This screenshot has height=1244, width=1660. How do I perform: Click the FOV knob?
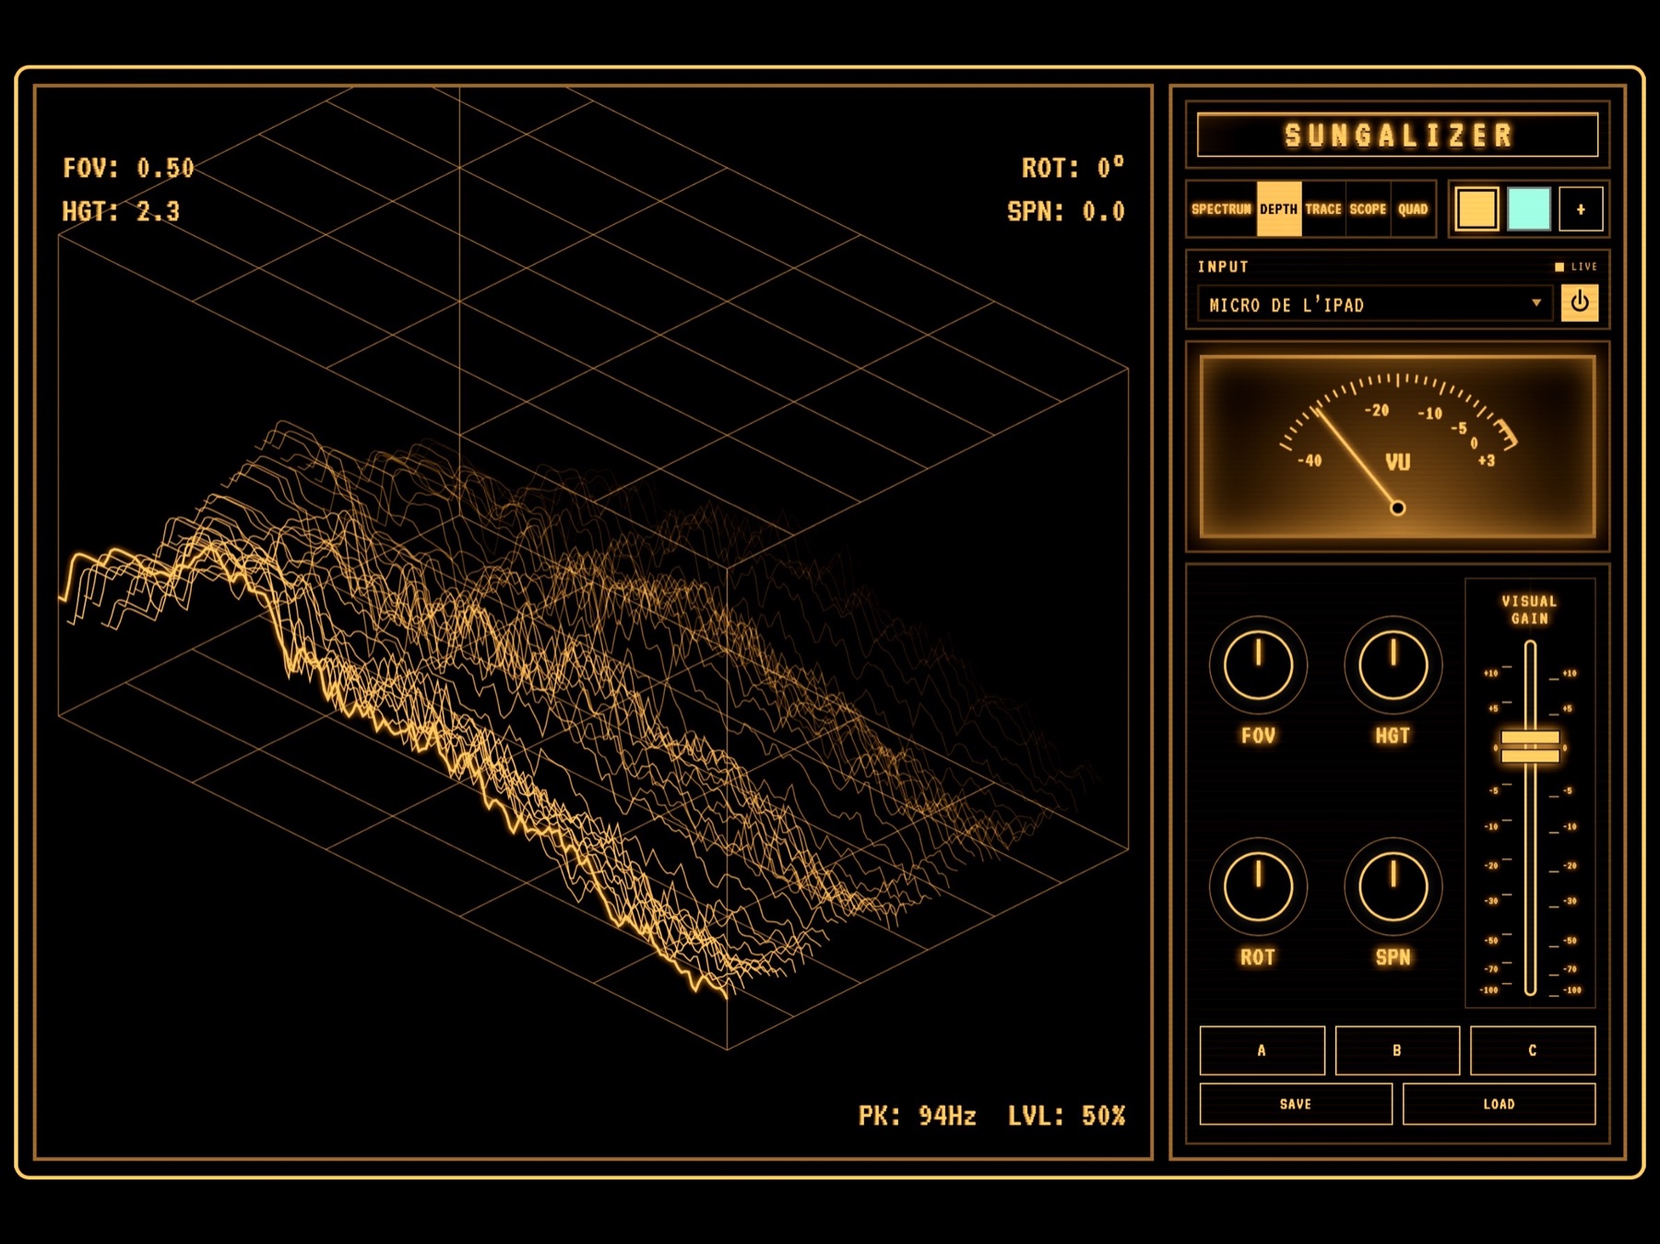1258,665
